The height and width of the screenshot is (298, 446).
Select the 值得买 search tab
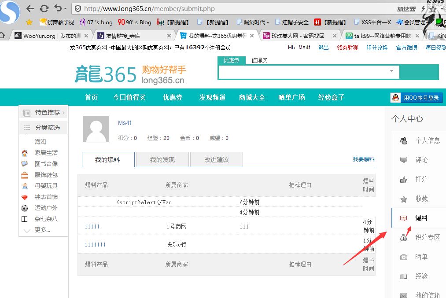coord(259,60)
